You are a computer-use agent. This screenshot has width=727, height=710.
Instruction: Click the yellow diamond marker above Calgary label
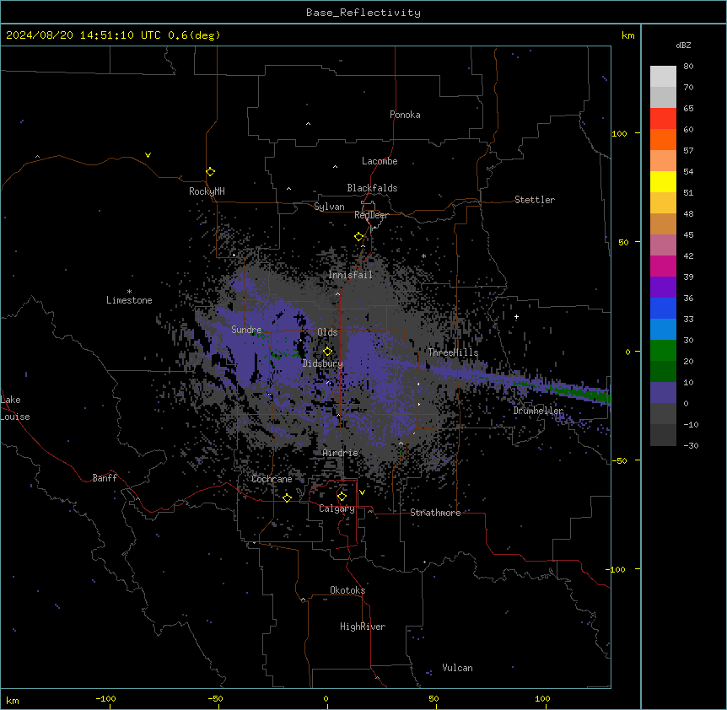(x=342, y=497)
